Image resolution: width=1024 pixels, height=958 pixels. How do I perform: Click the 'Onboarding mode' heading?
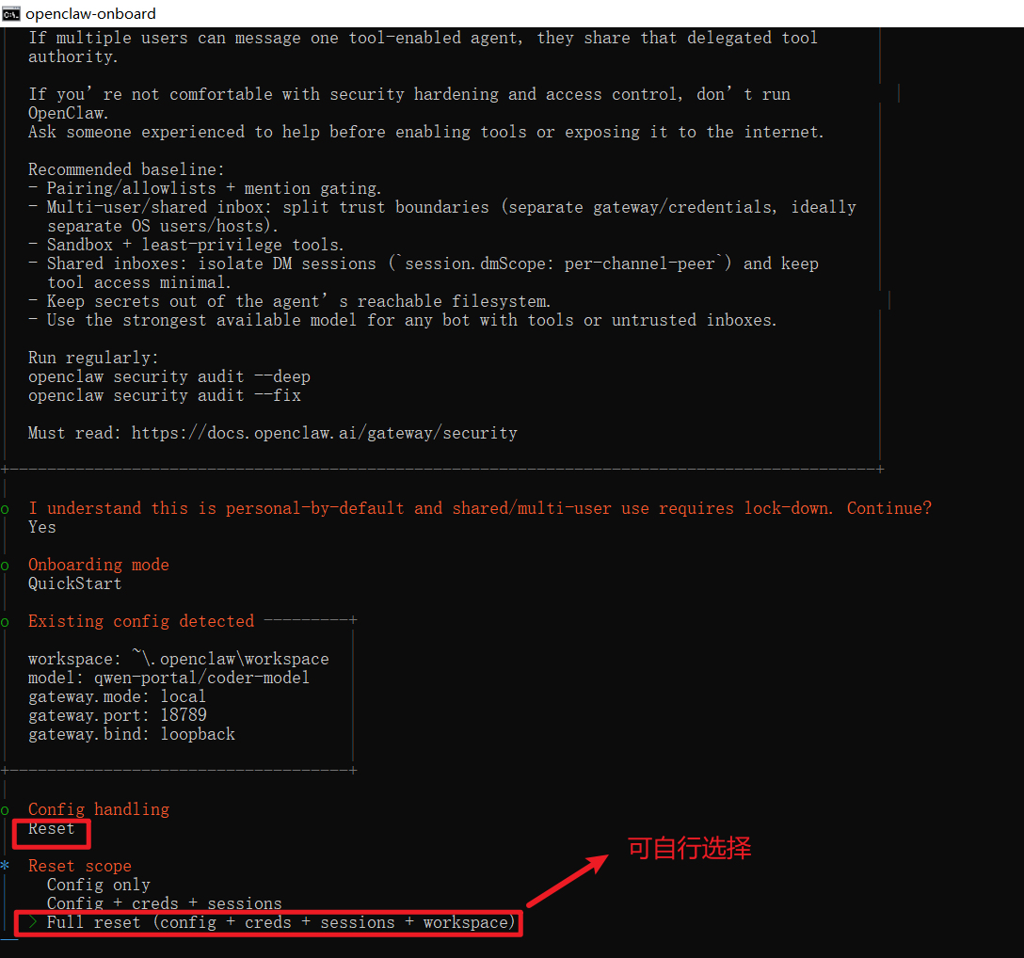(99, 565)
